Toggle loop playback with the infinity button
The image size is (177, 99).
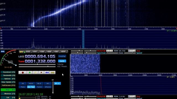click(53, 73)
